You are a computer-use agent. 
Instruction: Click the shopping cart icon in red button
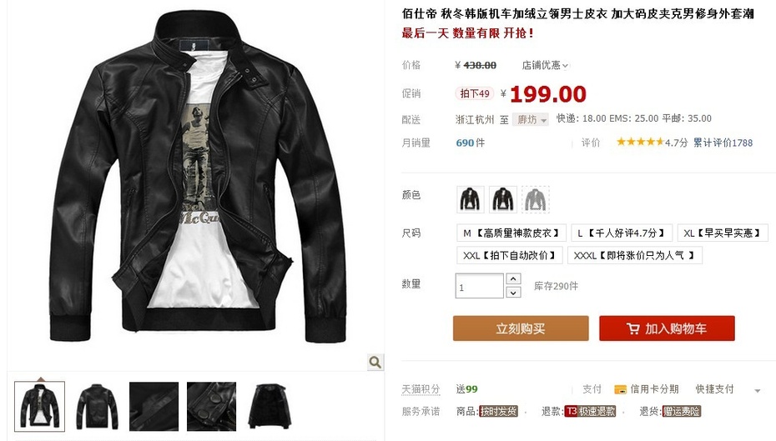point(633,328)
